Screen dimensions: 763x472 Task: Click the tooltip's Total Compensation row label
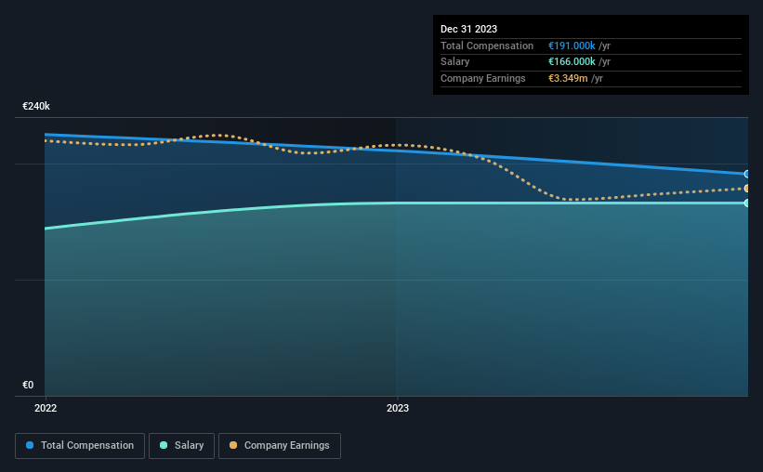[x=487, y=46]
